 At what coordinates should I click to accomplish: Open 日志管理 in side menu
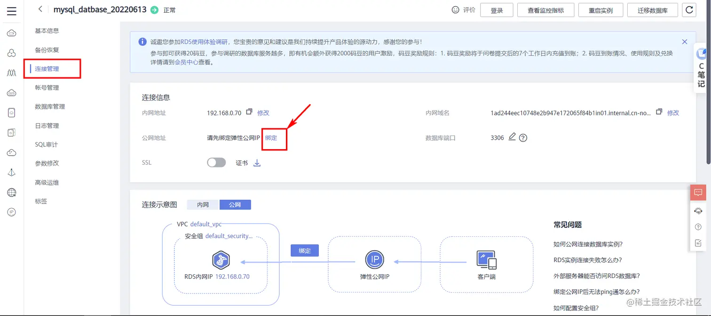(47, 126)
